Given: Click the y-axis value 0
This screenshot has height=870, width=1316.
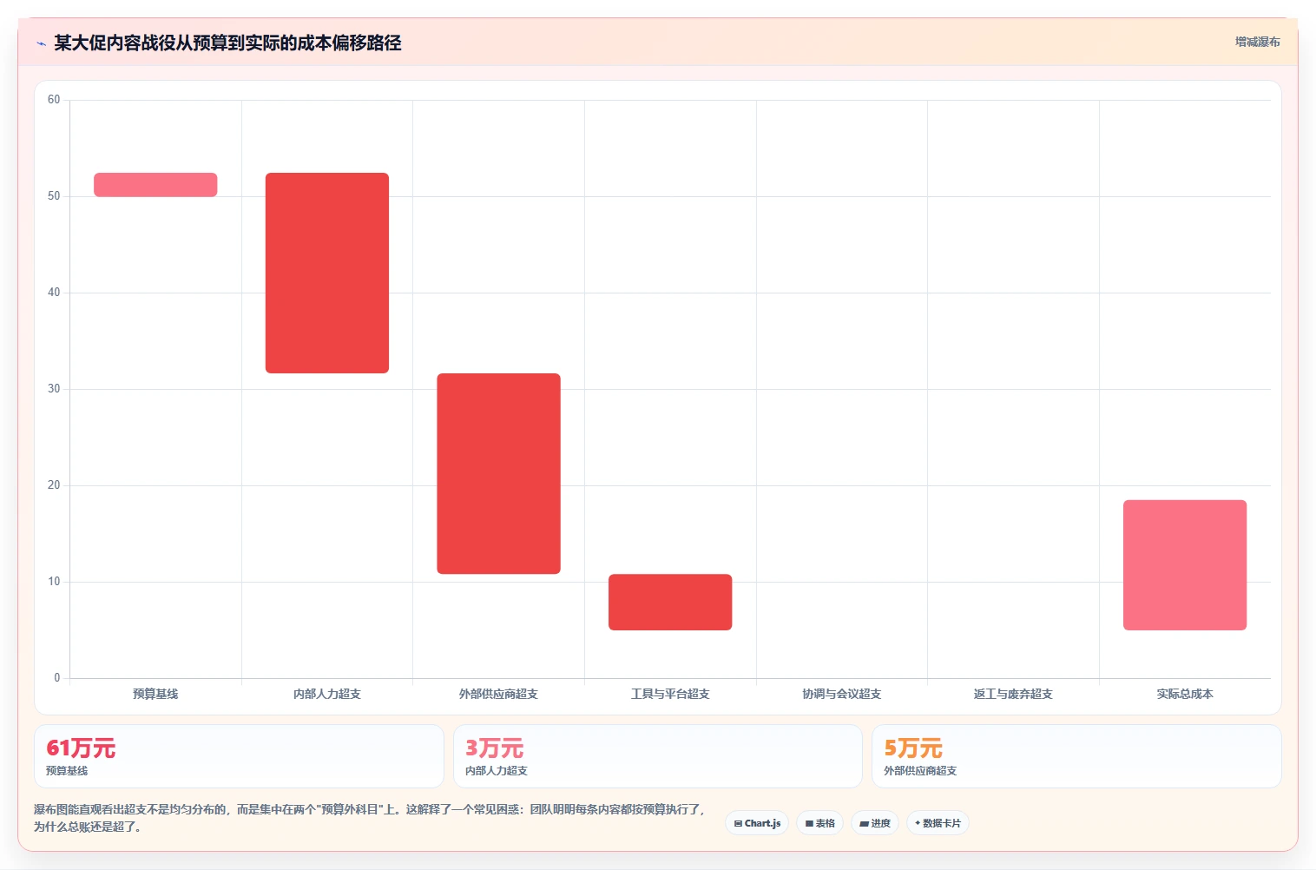Looking at the screenshot, I should click(x=57, y=678).
